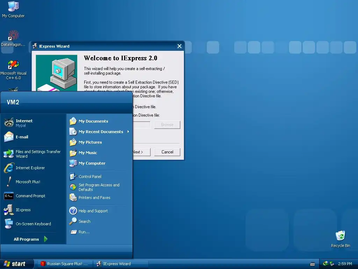
Task: Switch to Russian Square Plus! taskbar item
Action: pos(64,264)
